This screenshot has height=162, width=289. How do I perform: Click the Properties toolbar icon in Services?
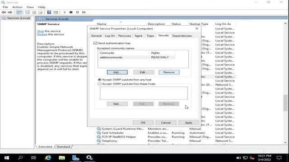click(28, 12)
